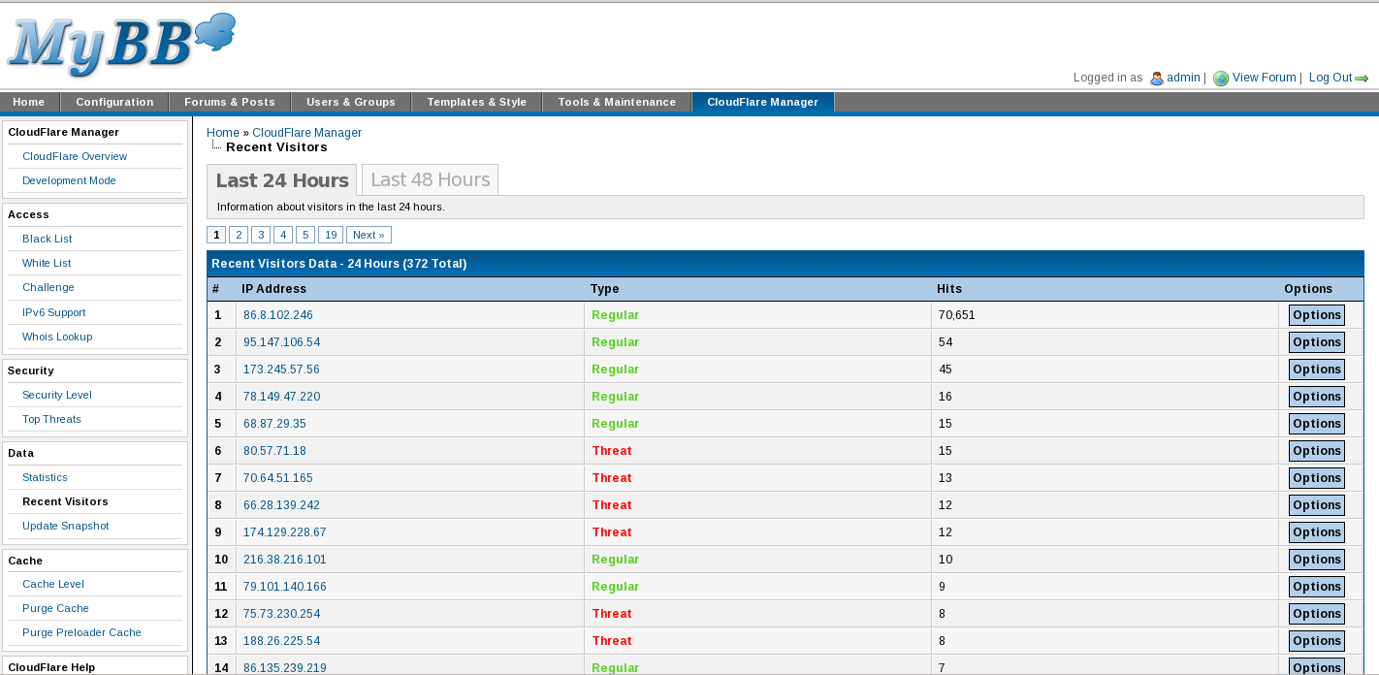Open Purge Cache in the sidebar
1379x675 pixels.
coord(55,608)
